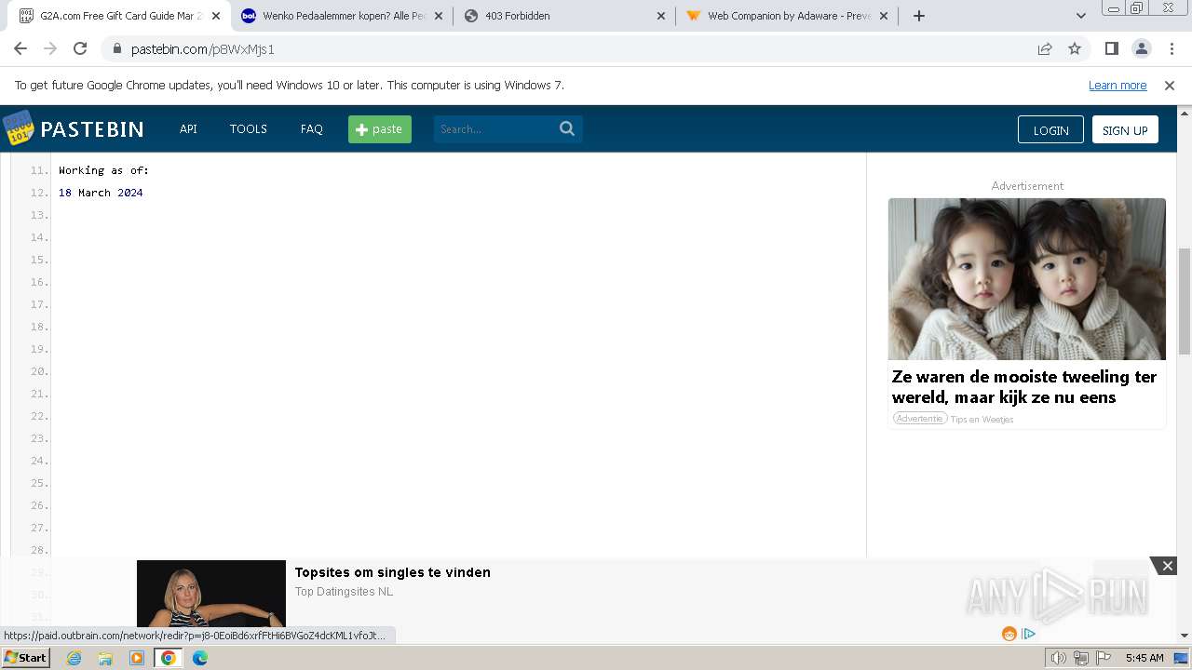This screenshot has width=1192, height=670.
Task: Open the Learn more link
Action: [1117, 86]
